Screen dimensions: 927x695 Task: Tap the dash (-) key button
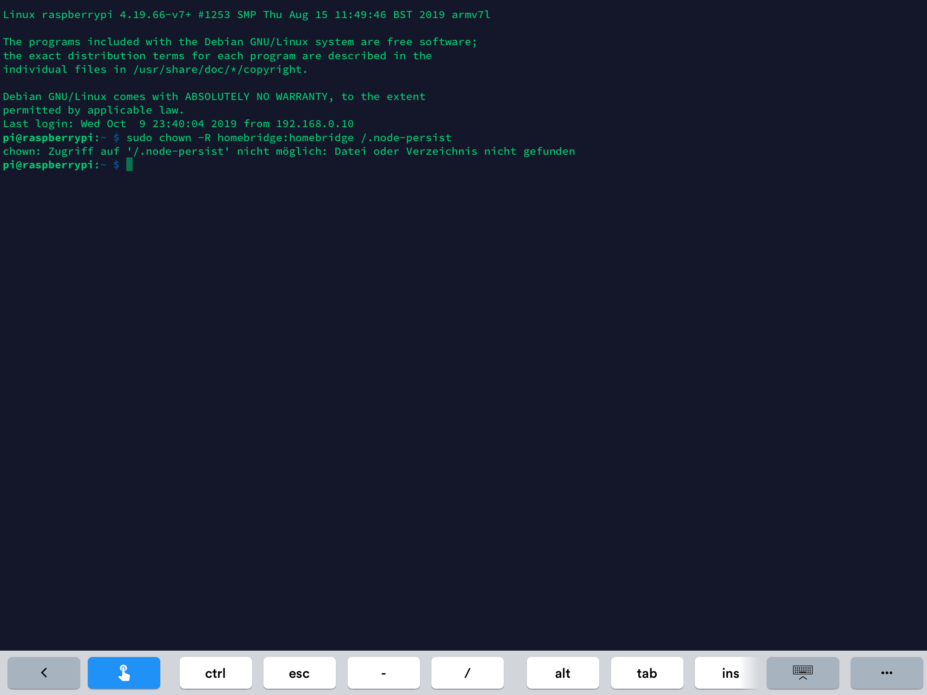pos(383,673)
